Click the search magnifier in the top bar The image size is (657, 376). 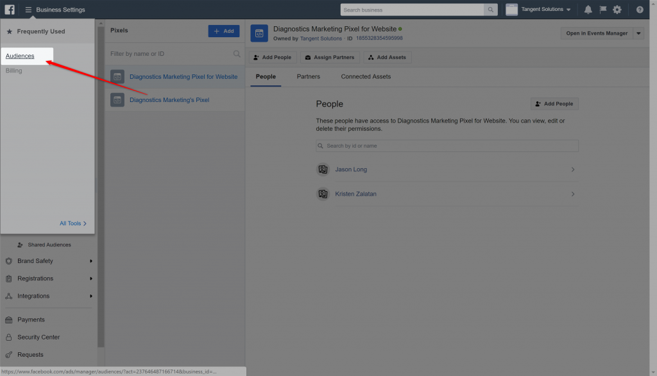pos(490,10)
